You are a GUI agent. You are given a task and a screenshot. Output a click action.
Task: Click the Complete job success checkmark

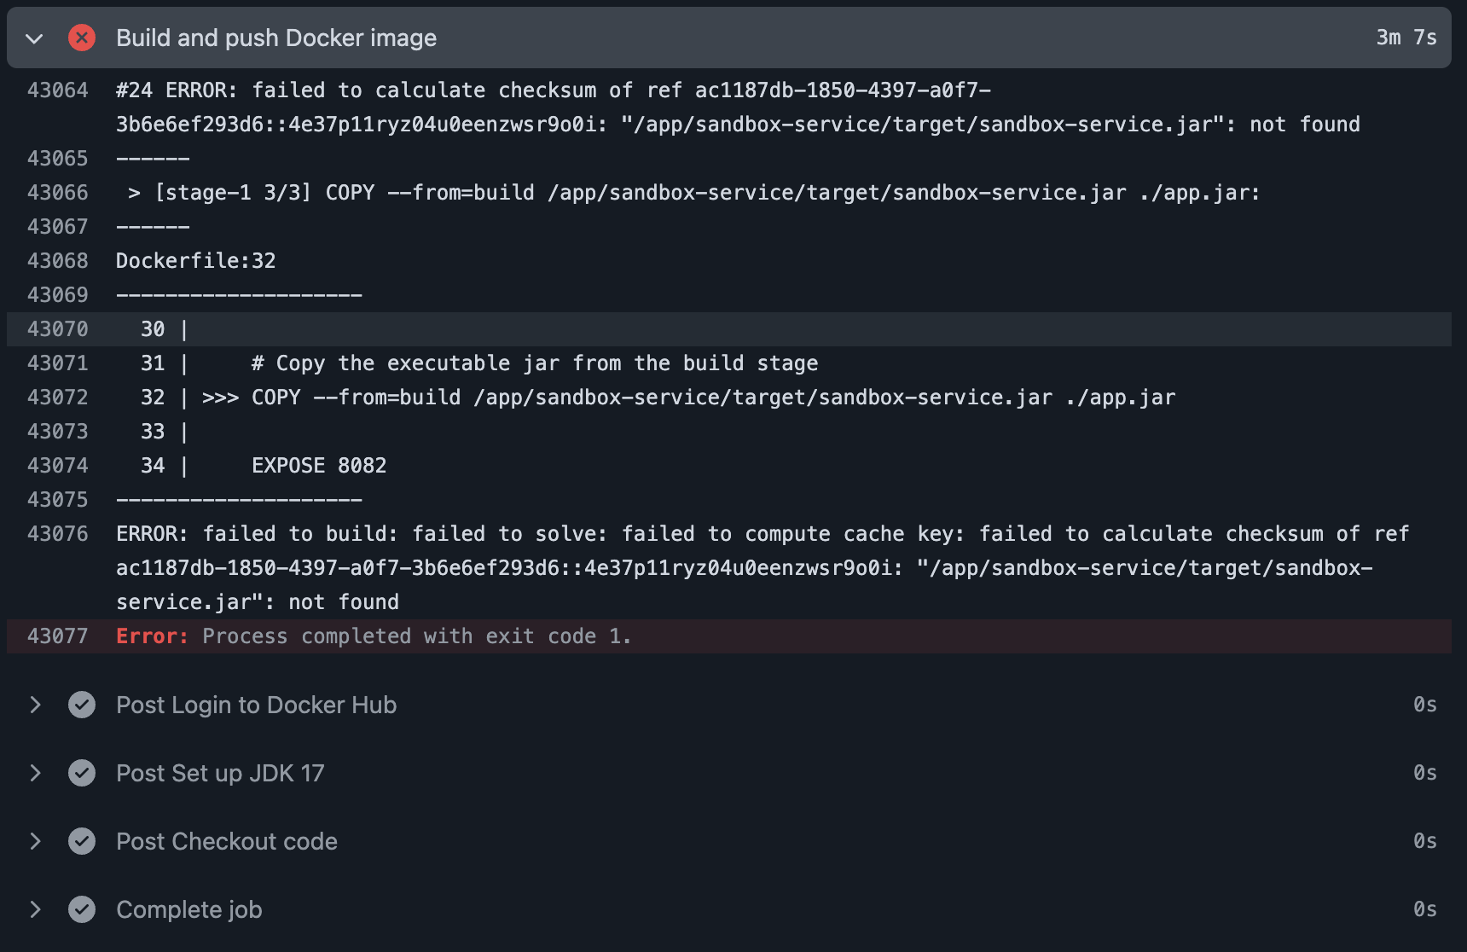[x=82, y=909]
